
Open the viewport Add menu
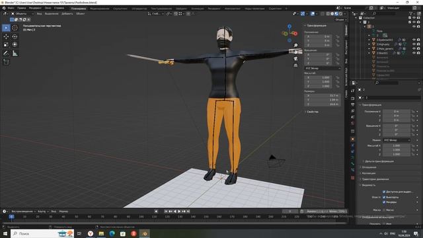pos(67,13)
